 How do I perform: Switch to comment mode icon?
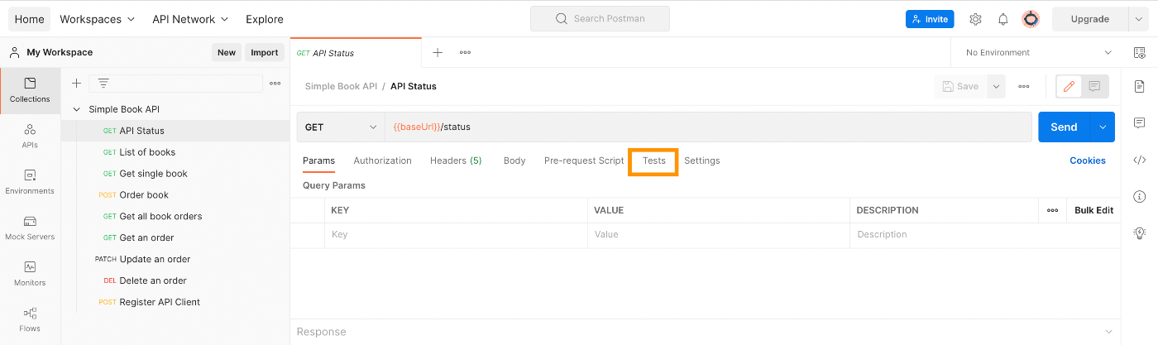point(1094,86)
